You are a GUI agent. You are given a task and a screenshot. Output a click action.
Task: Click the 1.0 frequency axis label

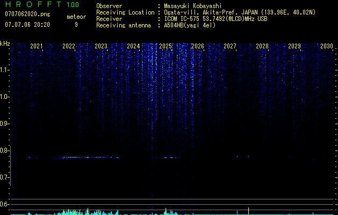point(5,97)
